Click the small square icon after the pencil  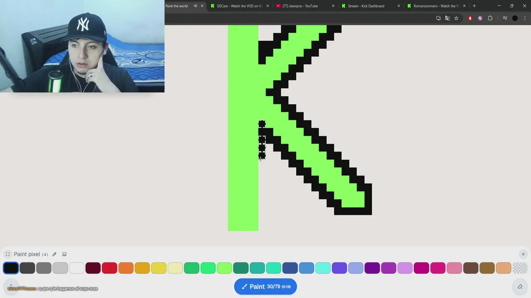tap(64, 254)
